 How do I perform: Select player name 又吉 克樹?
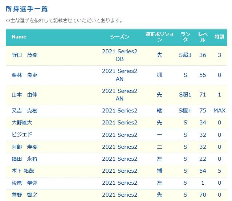pyautogui.click(x=25, y=111)
